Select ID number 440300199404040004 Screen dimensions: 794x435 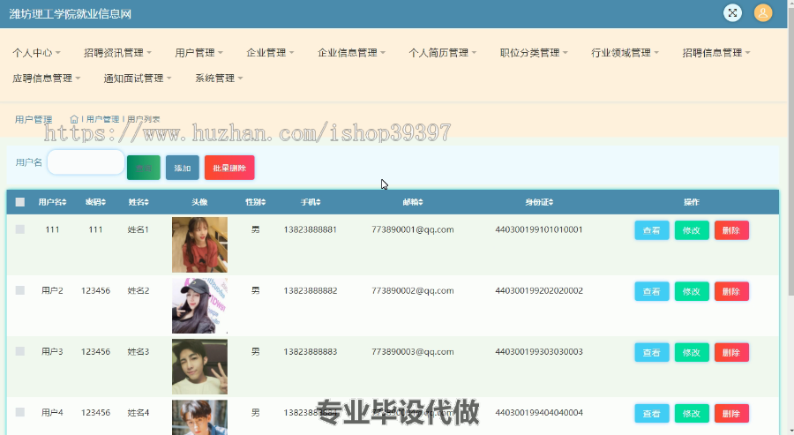[539, 413]
